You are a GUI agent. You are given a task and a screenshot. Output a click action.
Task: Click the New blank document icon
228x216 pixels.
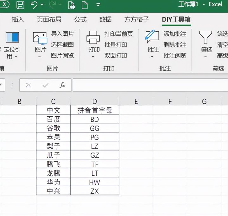[85, 5]
